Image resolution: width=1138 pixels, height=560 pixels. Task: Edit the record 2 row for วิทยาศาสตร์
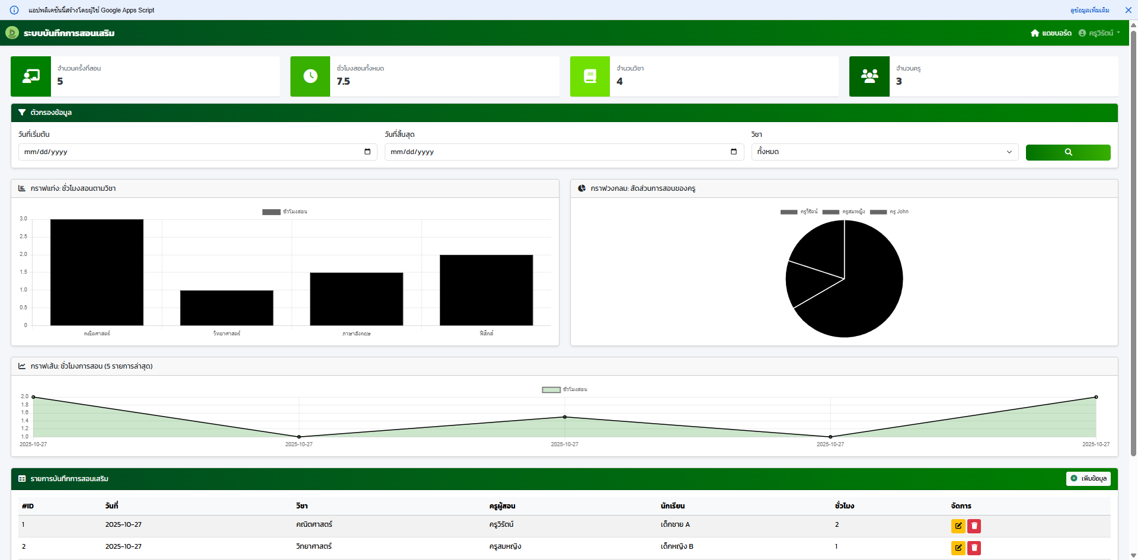pos(958,548)
